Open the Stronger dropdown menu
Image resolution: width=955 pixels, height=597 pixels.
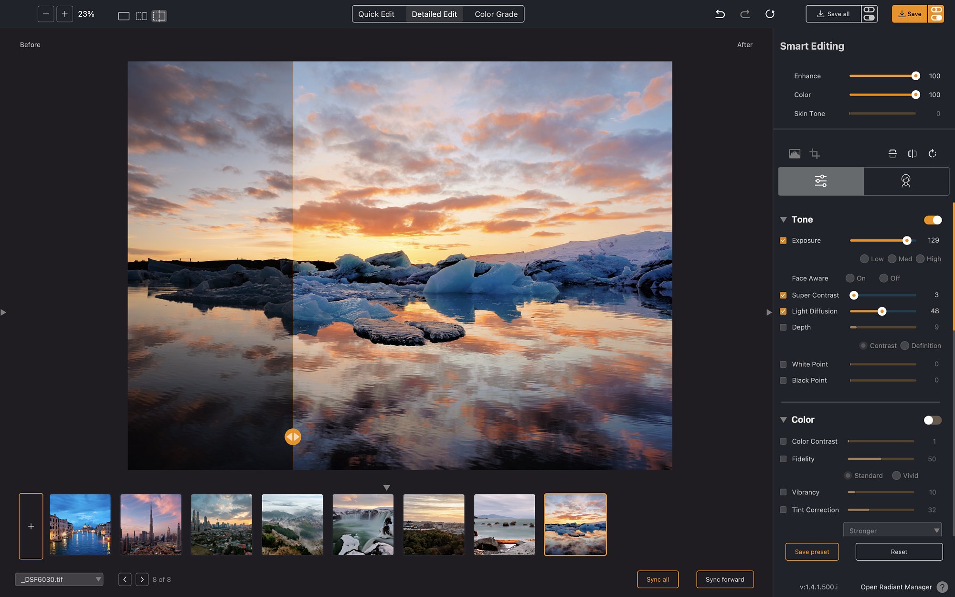(x=892, y=530)
